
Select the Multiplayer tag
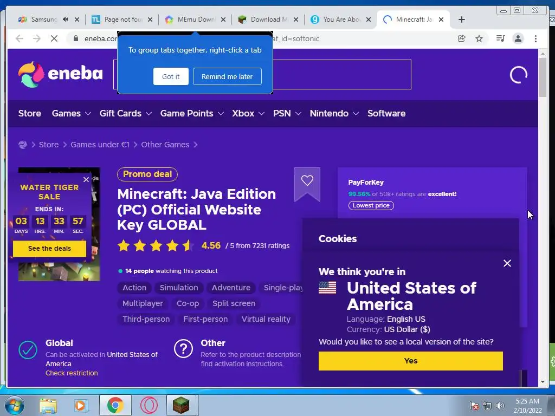[143, 303]
